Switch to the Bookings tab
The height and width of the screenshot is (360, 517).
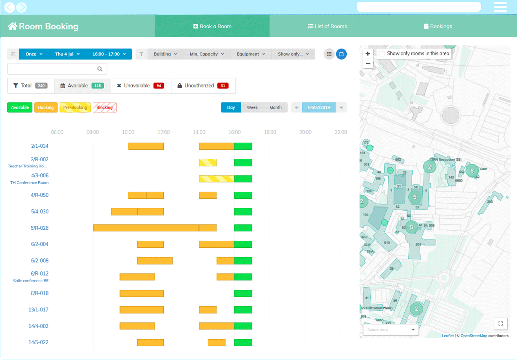[438, 26]
